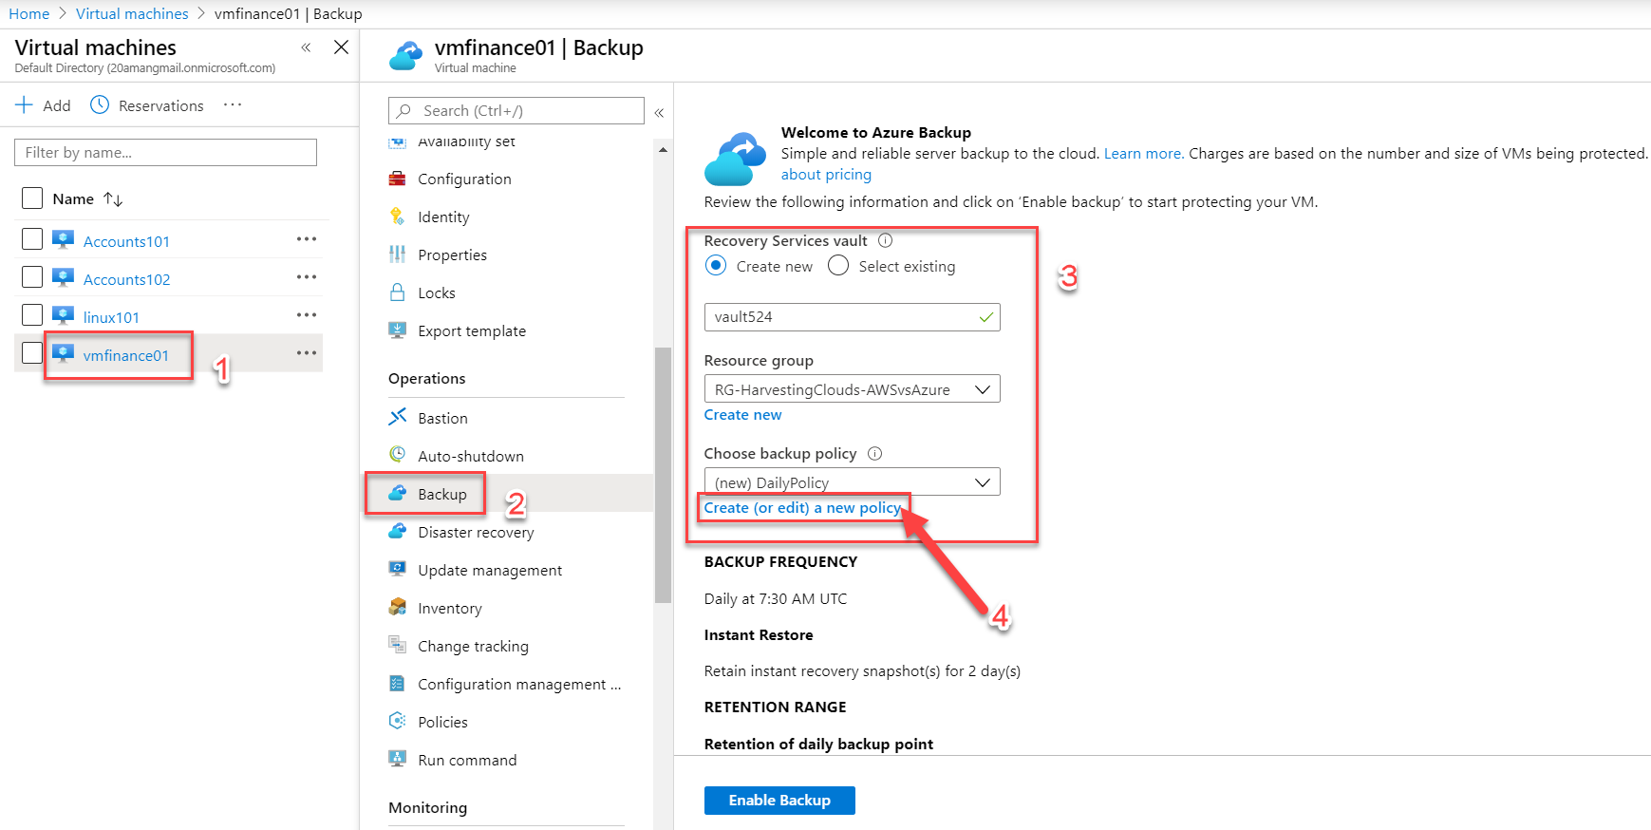Image resolution: width=1651 pixels, height=830 pixels.
Task: Open the Configuration menu item
Action: [464, 179]
